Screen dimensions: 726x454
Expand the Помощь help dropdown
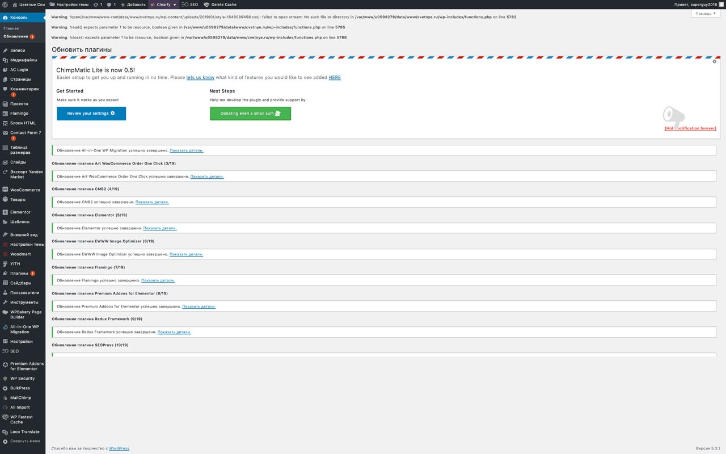(706, 14)
